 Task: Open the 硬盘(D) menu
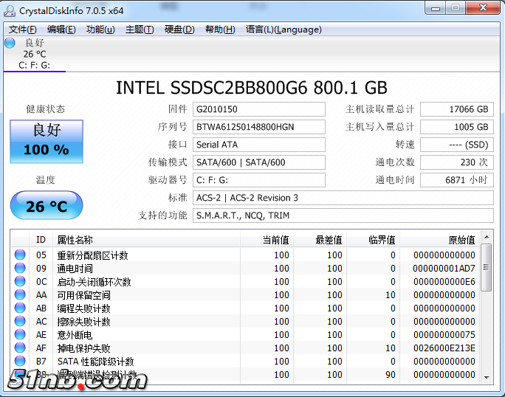coord(179,30)
